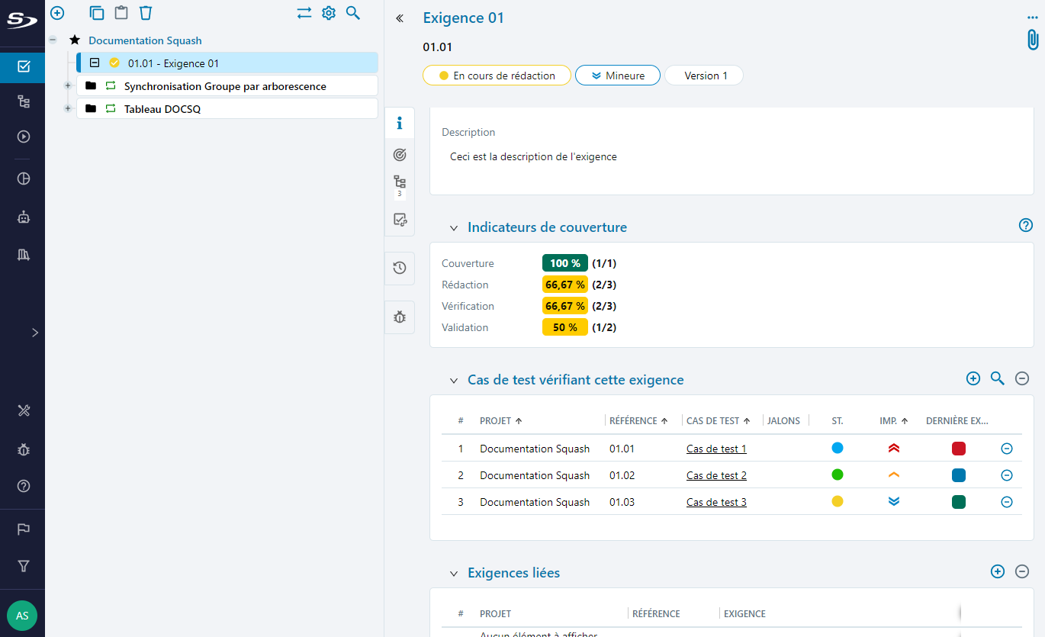1045x637 pixels.
Task: Open the Cas de test 3 link
Action: pos(716,502)
